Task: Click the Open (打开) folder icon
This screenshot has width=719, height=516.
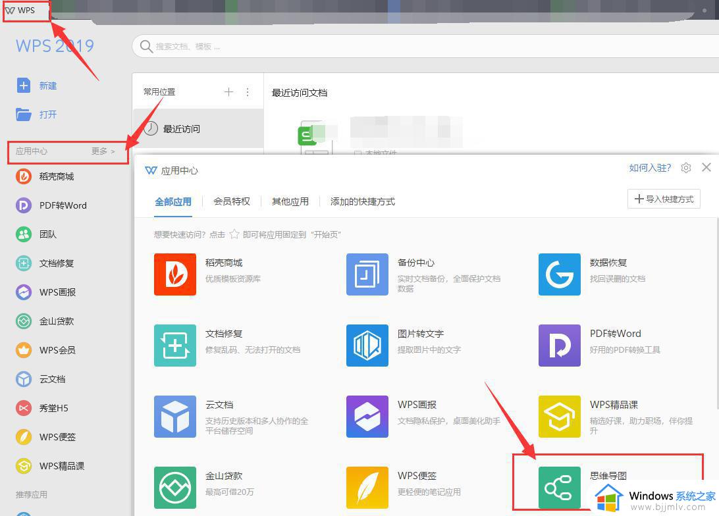Action: point(24,115)
